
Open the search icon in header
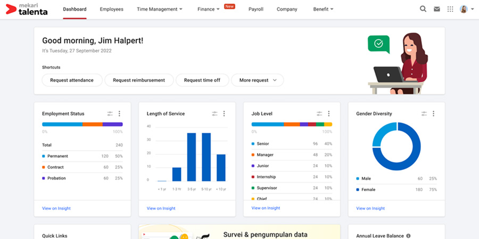coord(423,9)
